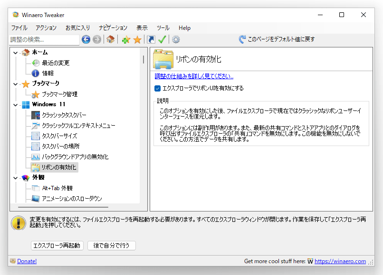The width and height of the screenshot is (383, 275).
Task: Collapse the ホーム tree node
Action: pos(15,53)
